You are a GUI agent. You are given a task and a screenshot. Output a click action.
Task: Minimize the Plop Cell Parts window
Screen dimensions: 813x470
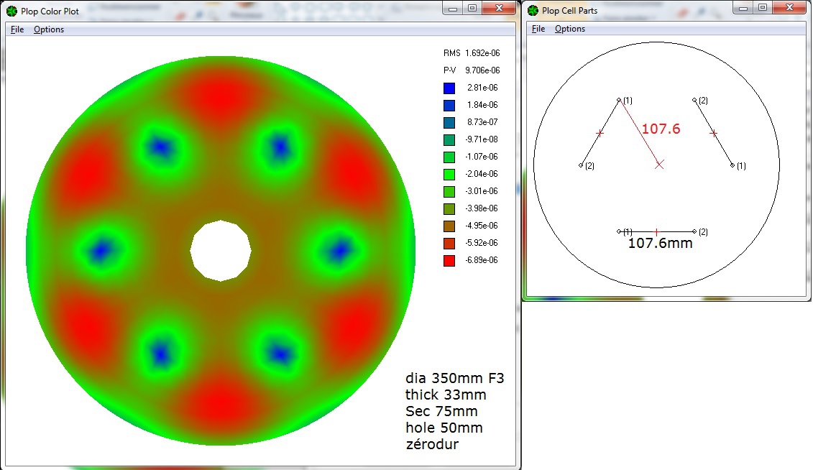(743, 8)
